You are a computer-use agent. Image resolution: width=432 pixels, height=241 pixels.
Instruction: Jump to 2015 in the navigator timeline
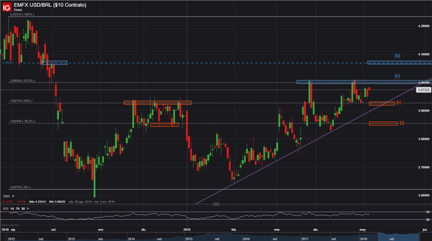tap(189, 239)
